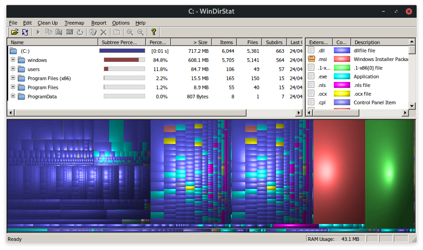Sort by the Size column header
Image resolution: width=423 pixels, height=250 pixels.
[x=191, y=42]
